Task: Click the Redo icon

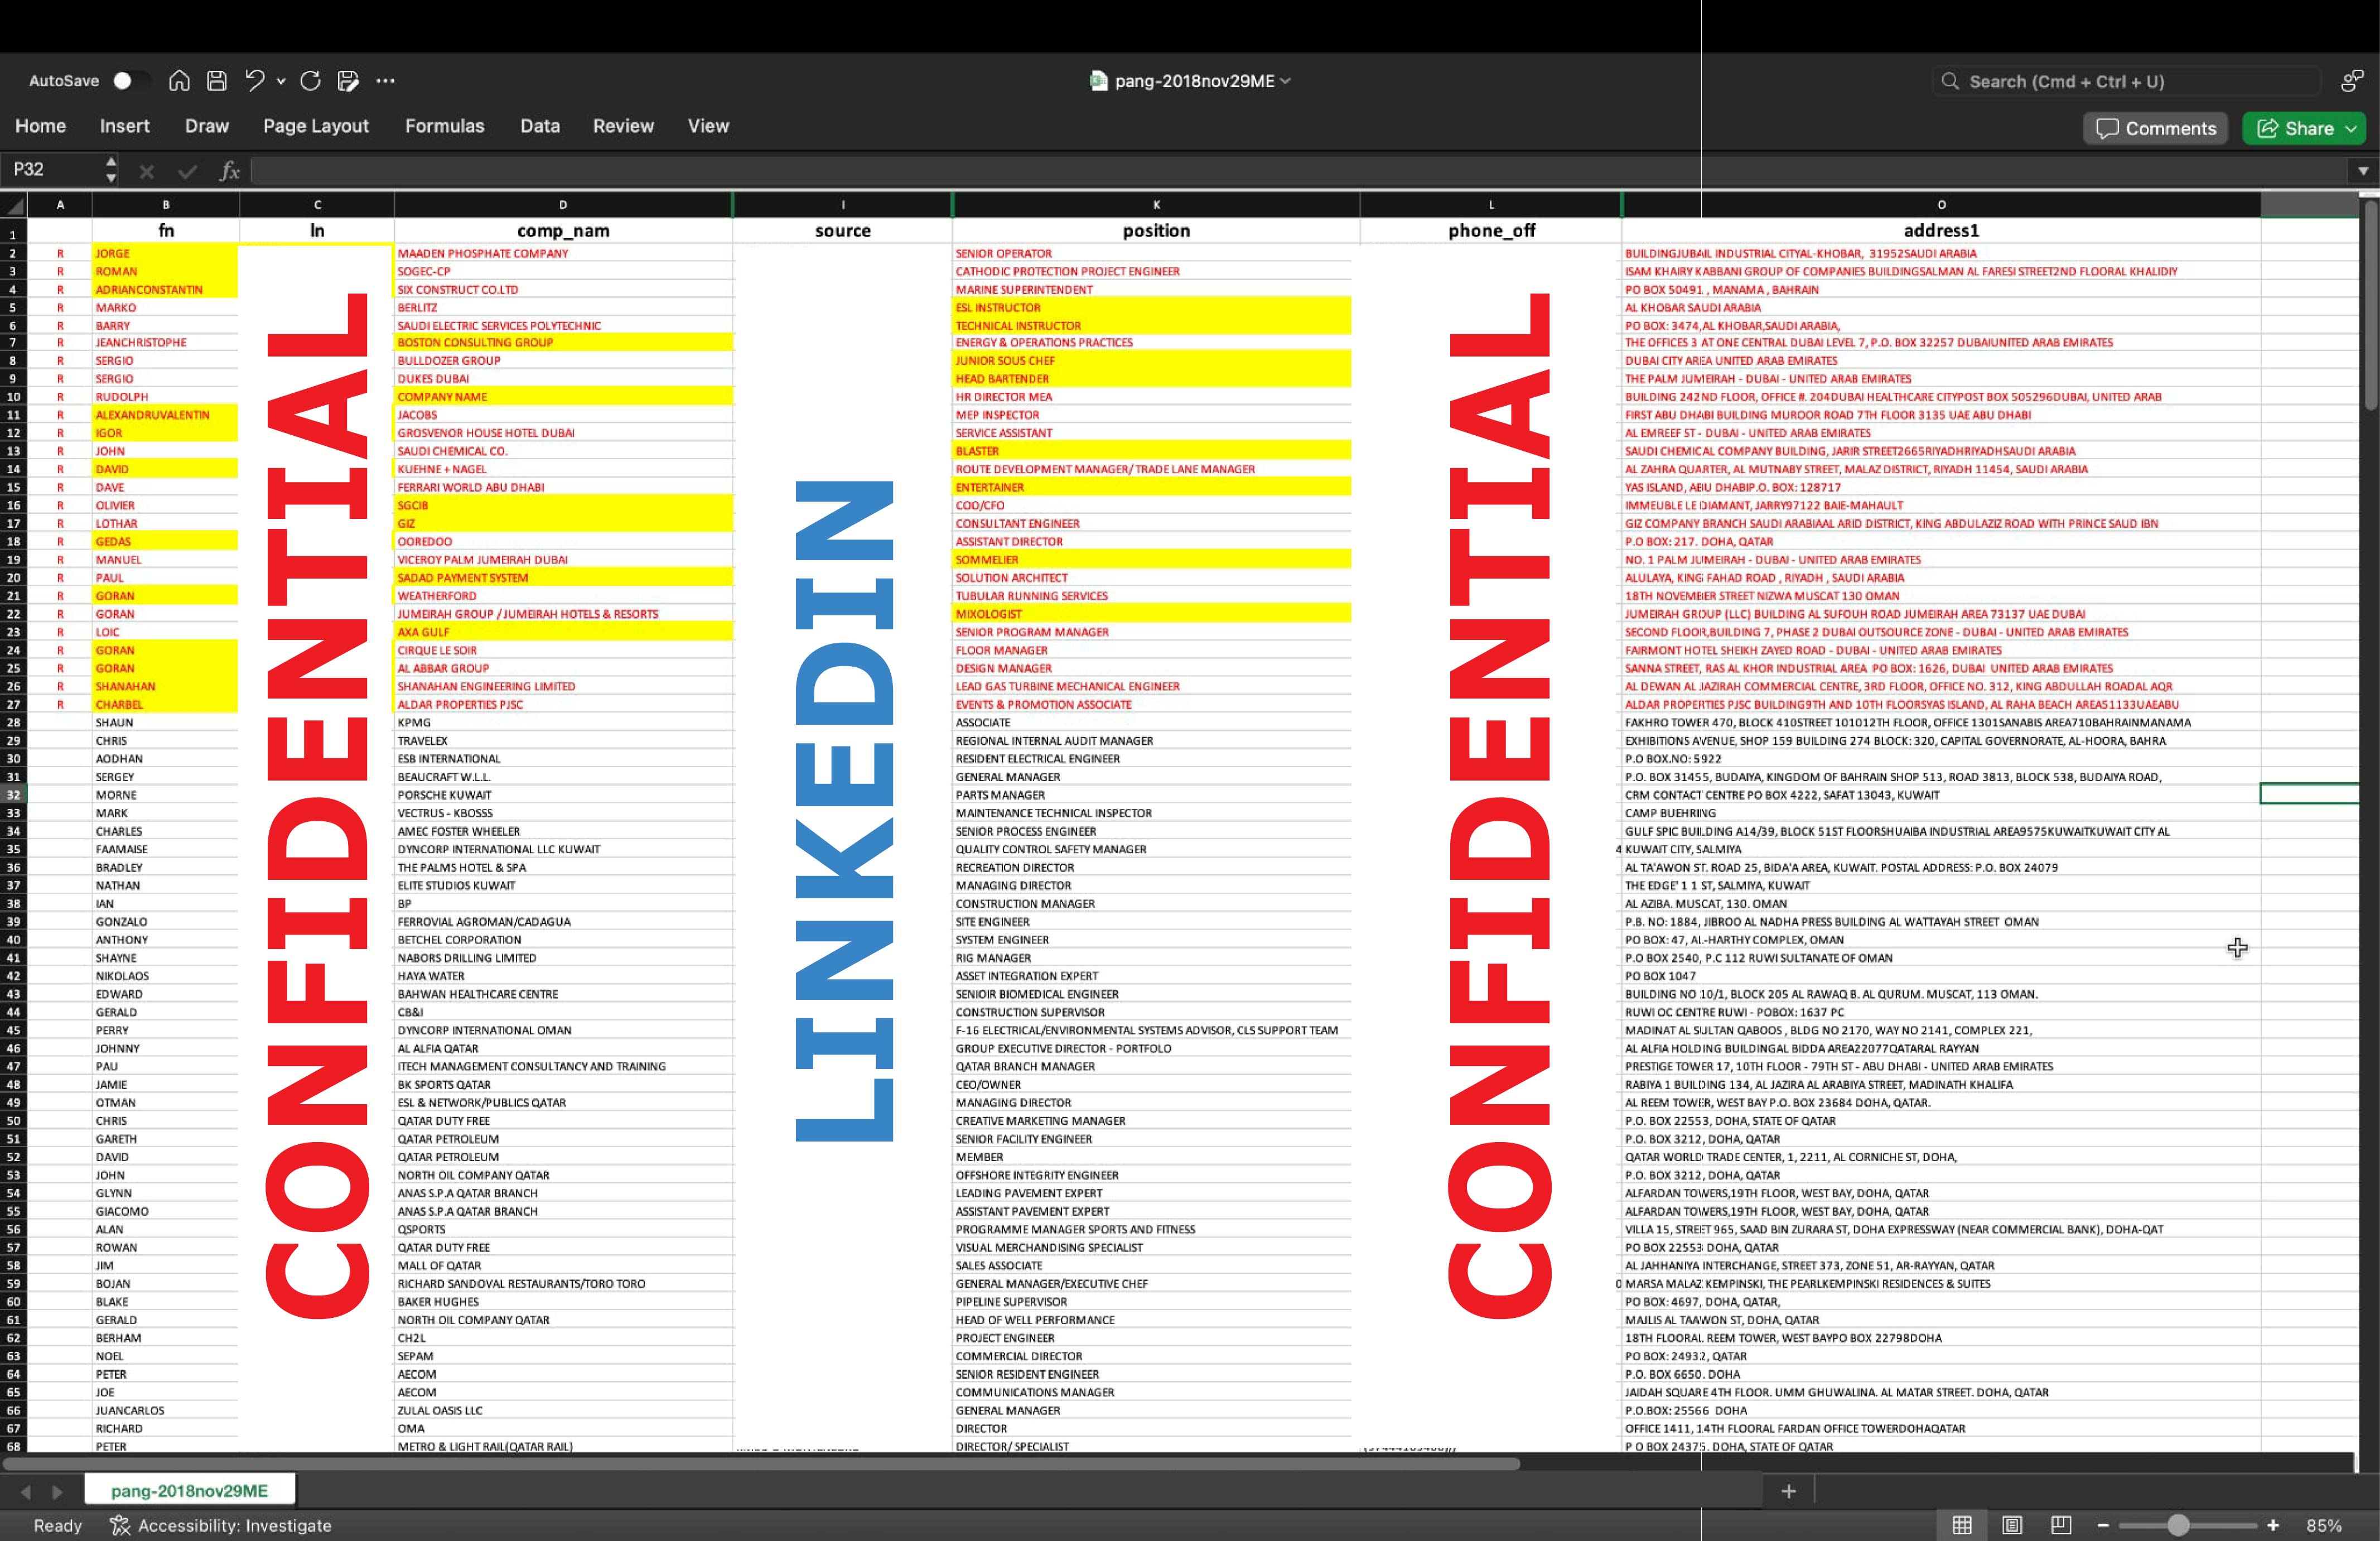Action: (310, 81)
